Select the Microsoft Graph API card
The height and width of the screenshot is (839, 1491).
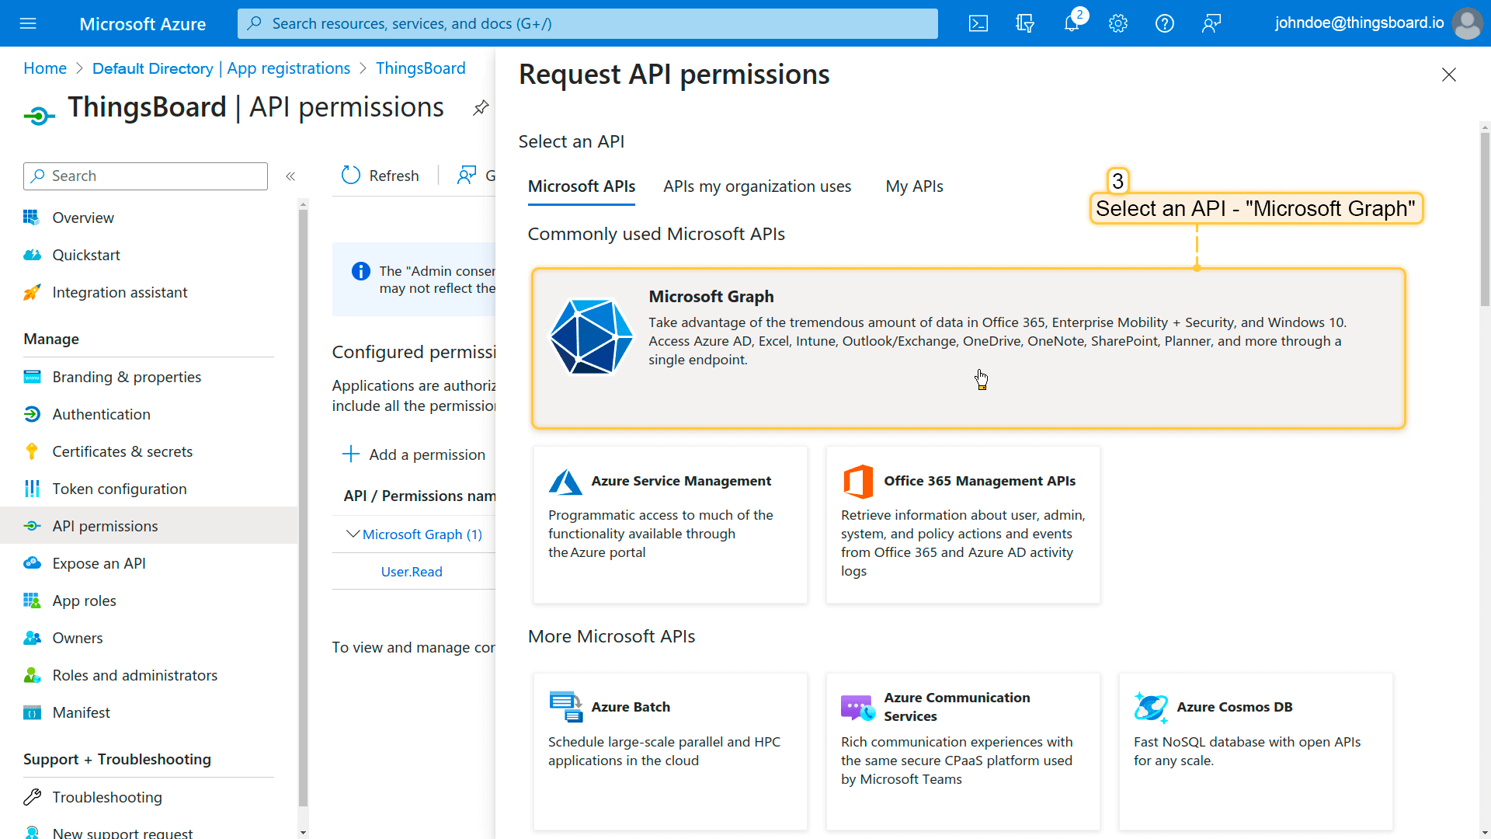coord(968,348)
